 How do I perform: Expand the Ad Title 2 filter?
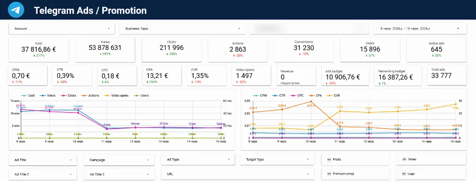[43, 174]
